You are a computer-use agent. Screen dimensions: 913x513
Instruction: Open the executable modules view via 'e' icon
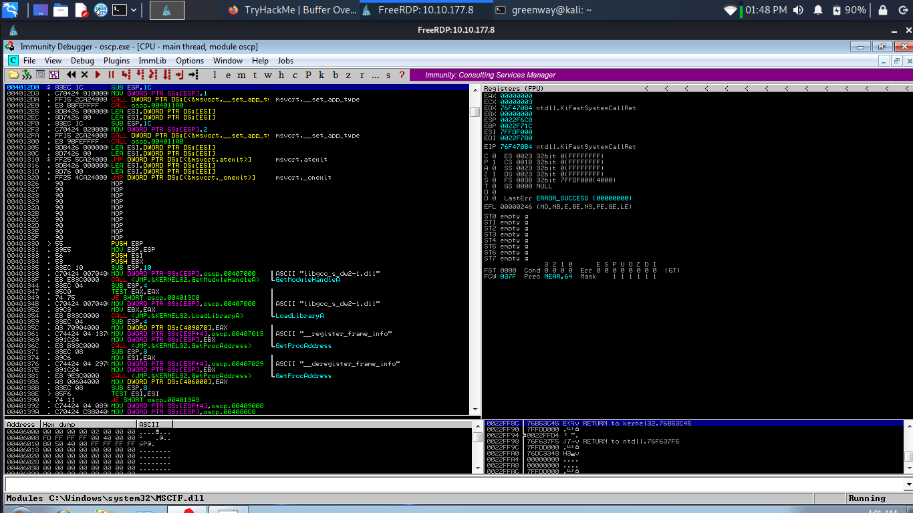(229, 75)
